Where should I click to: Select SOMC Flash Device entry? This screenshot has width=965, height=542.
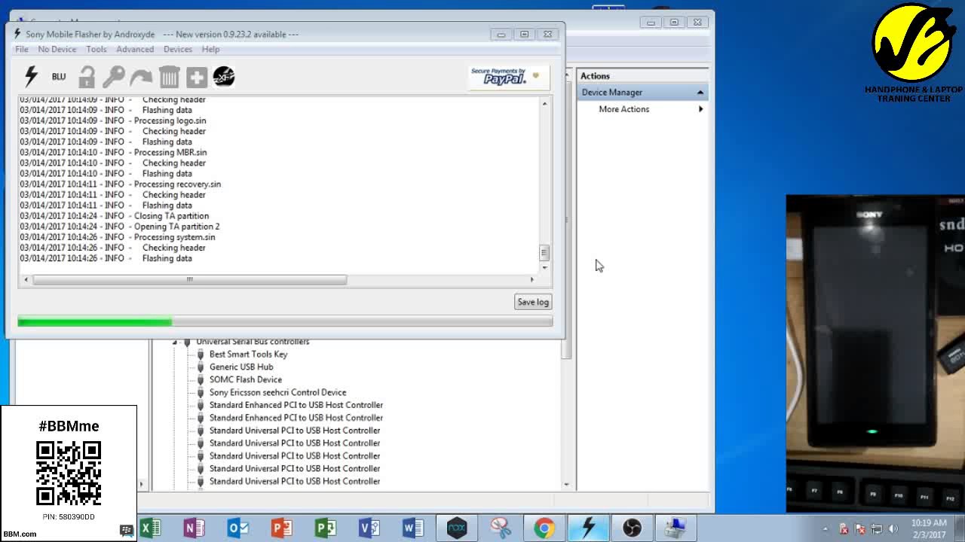coord(246,379)
